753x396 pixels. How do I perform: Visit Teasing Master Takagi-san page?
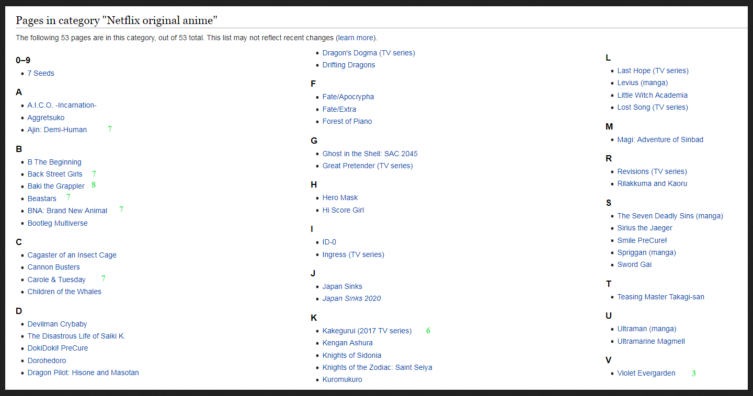(x=661, y=297)
